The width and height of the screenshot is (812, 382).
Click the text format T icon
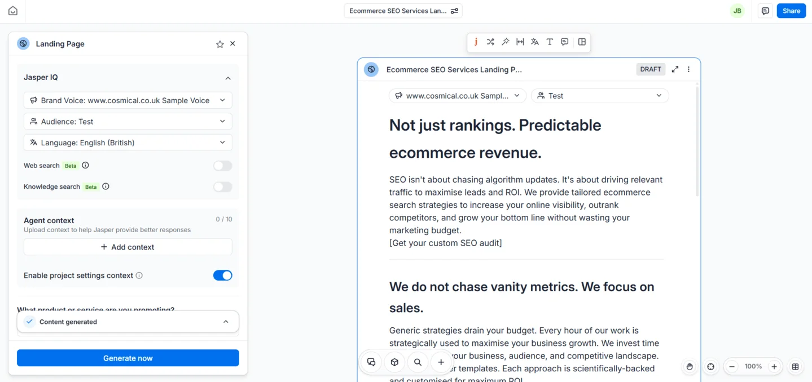[x=550, y=42]
